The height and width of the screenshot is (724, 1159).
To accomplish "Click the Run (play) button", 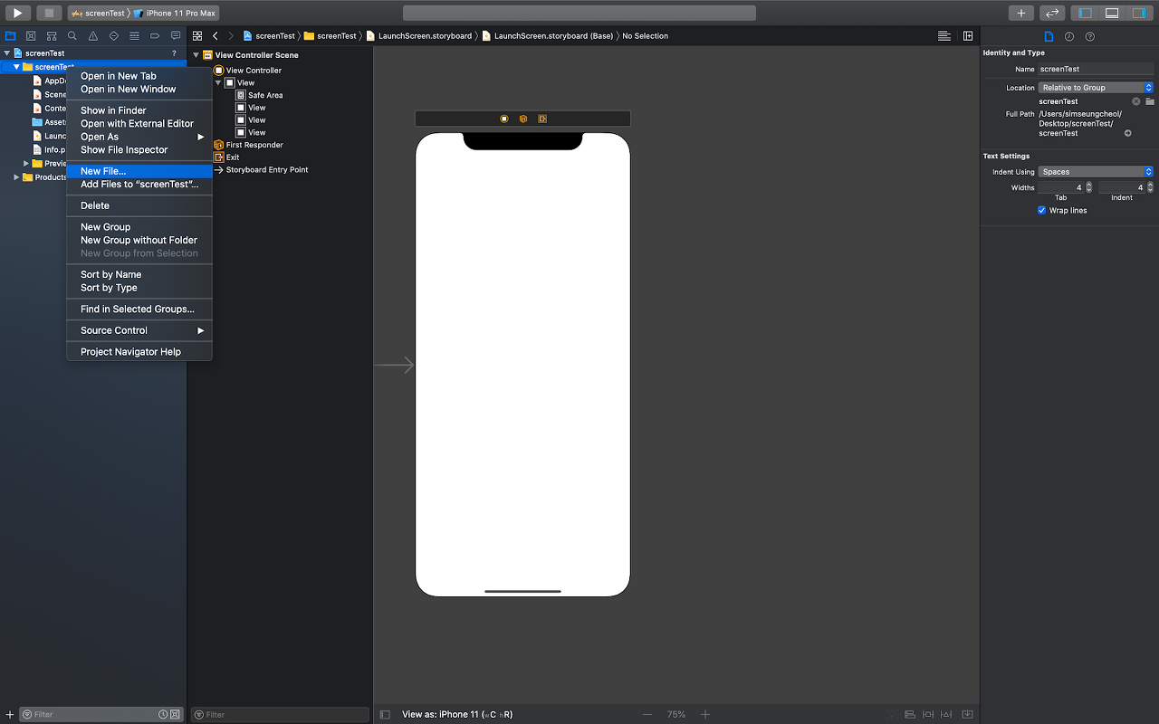I will click(17, 13).
